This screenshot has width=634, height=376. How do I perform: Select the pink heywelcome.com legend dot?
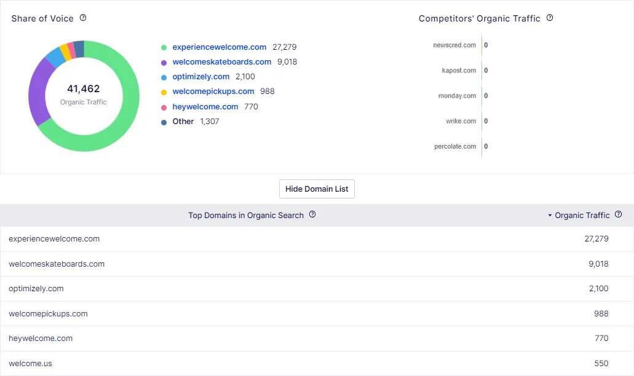point(164,108)
